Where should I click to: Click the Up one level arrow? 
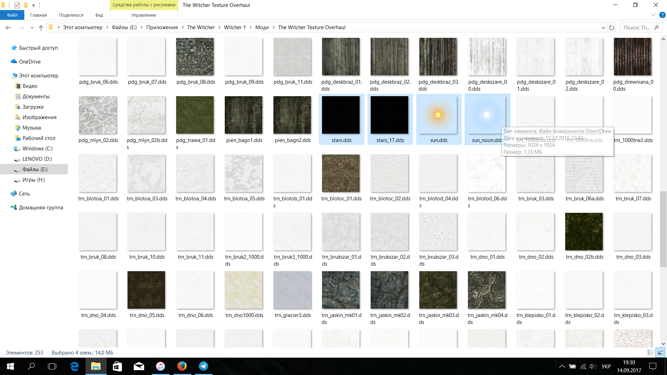pyautogui.click(x=41, y=28)
